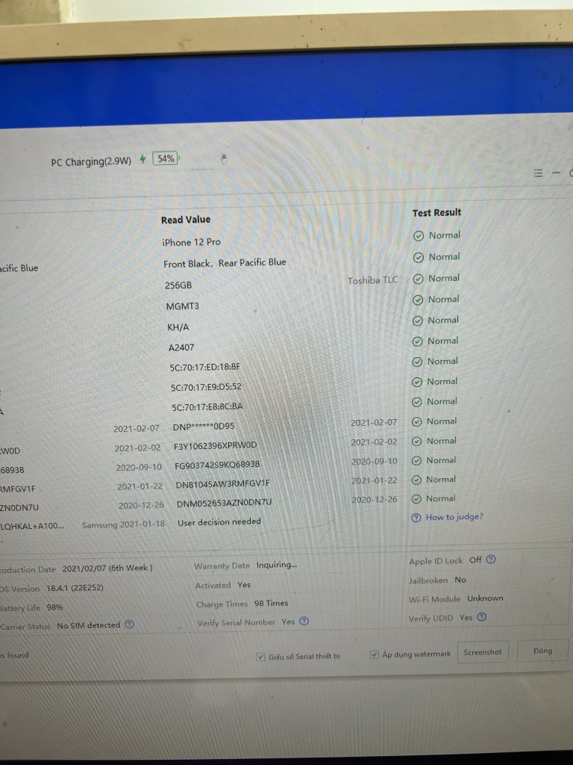573x765 pixels.
Task: Select the serial F3Y1062396XPRW0D
Action: pyautogui.click(x=215, y=445)
